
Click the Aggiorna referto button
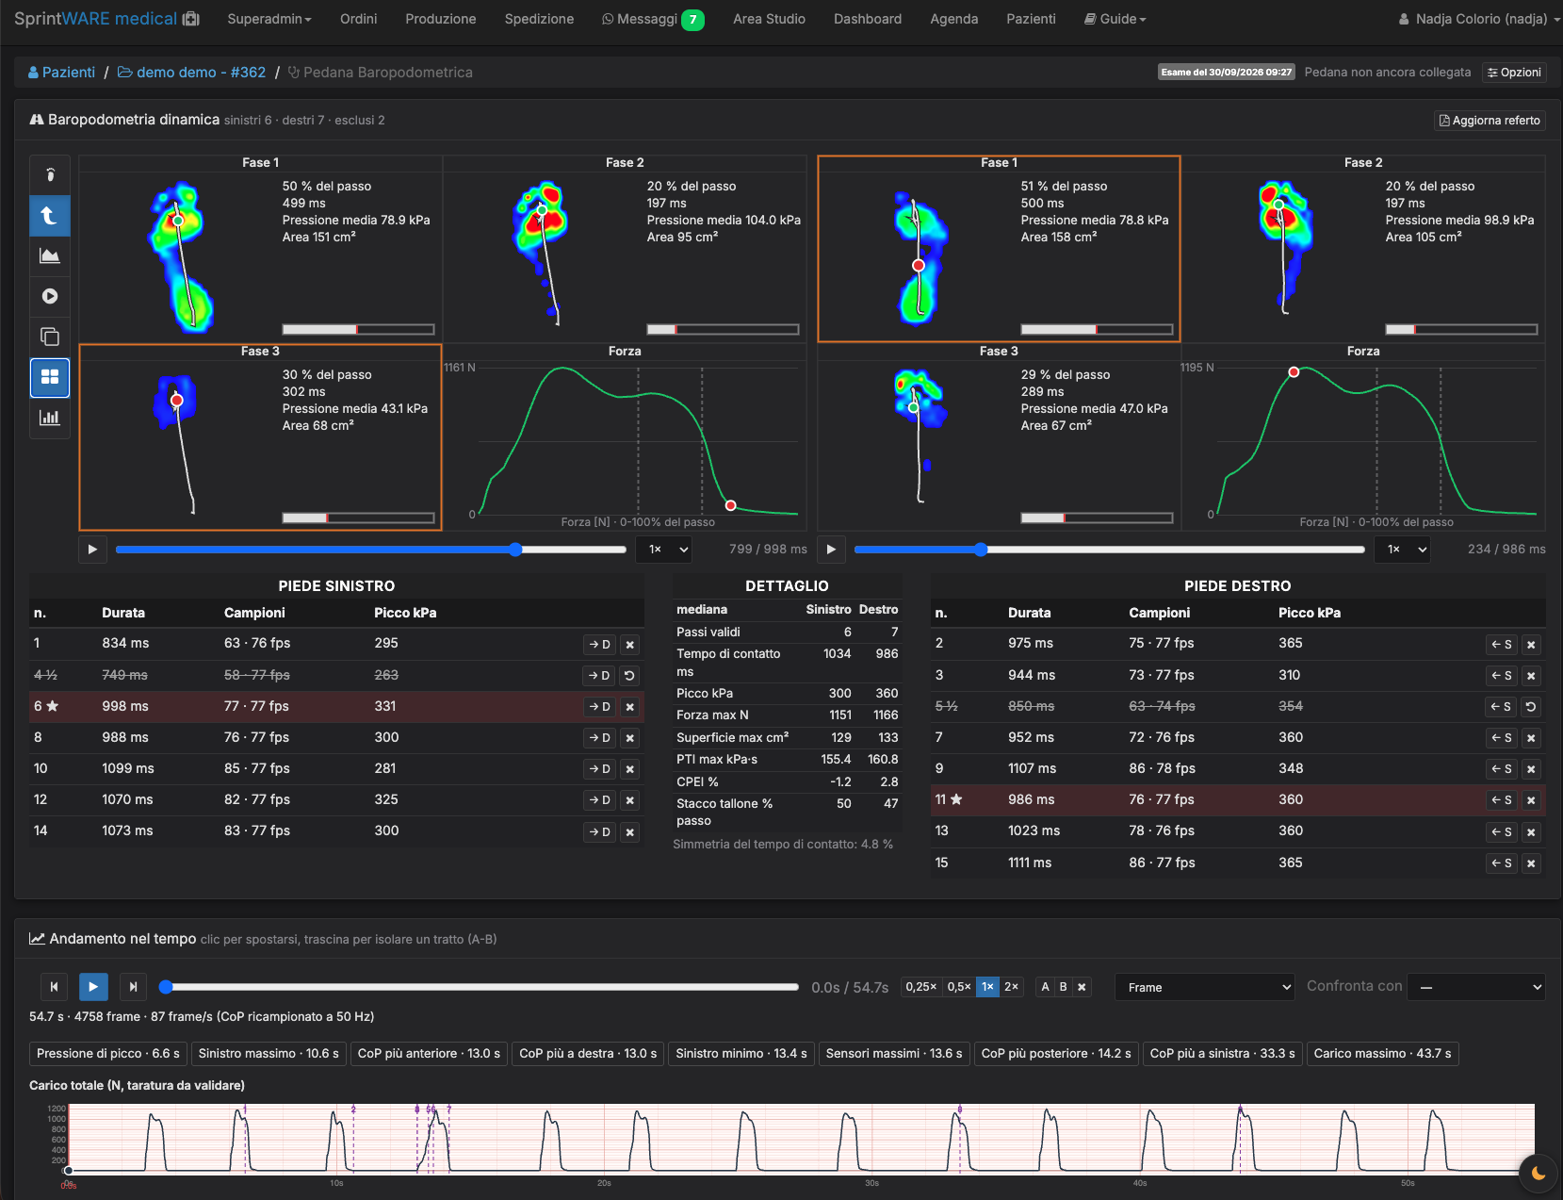click(1490, 121)
